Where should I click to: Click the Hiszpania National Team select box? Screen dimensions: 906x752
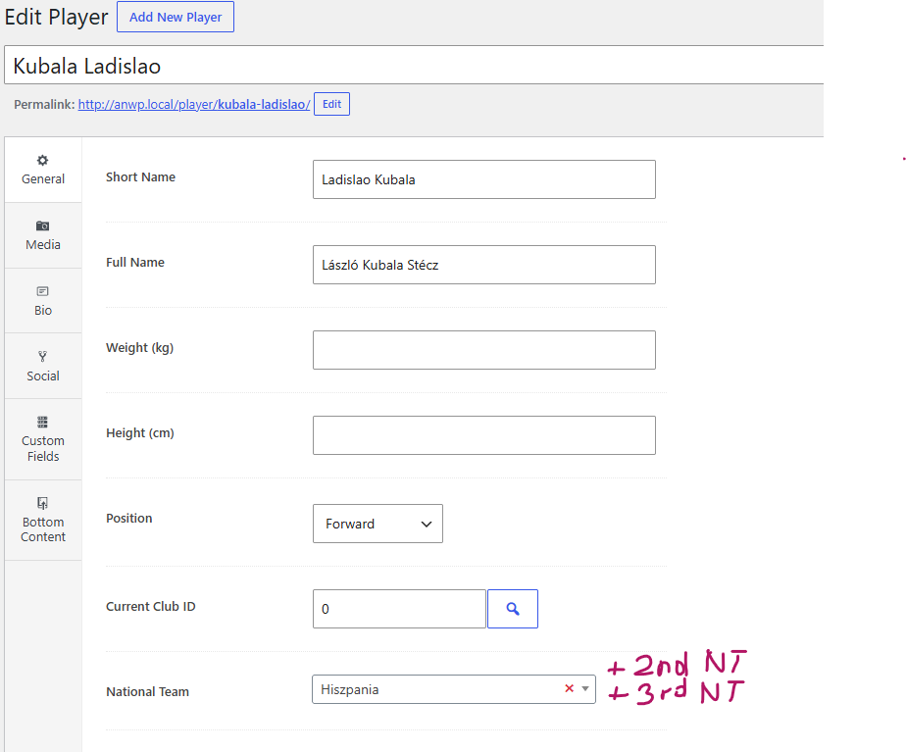tap(454, 689)
